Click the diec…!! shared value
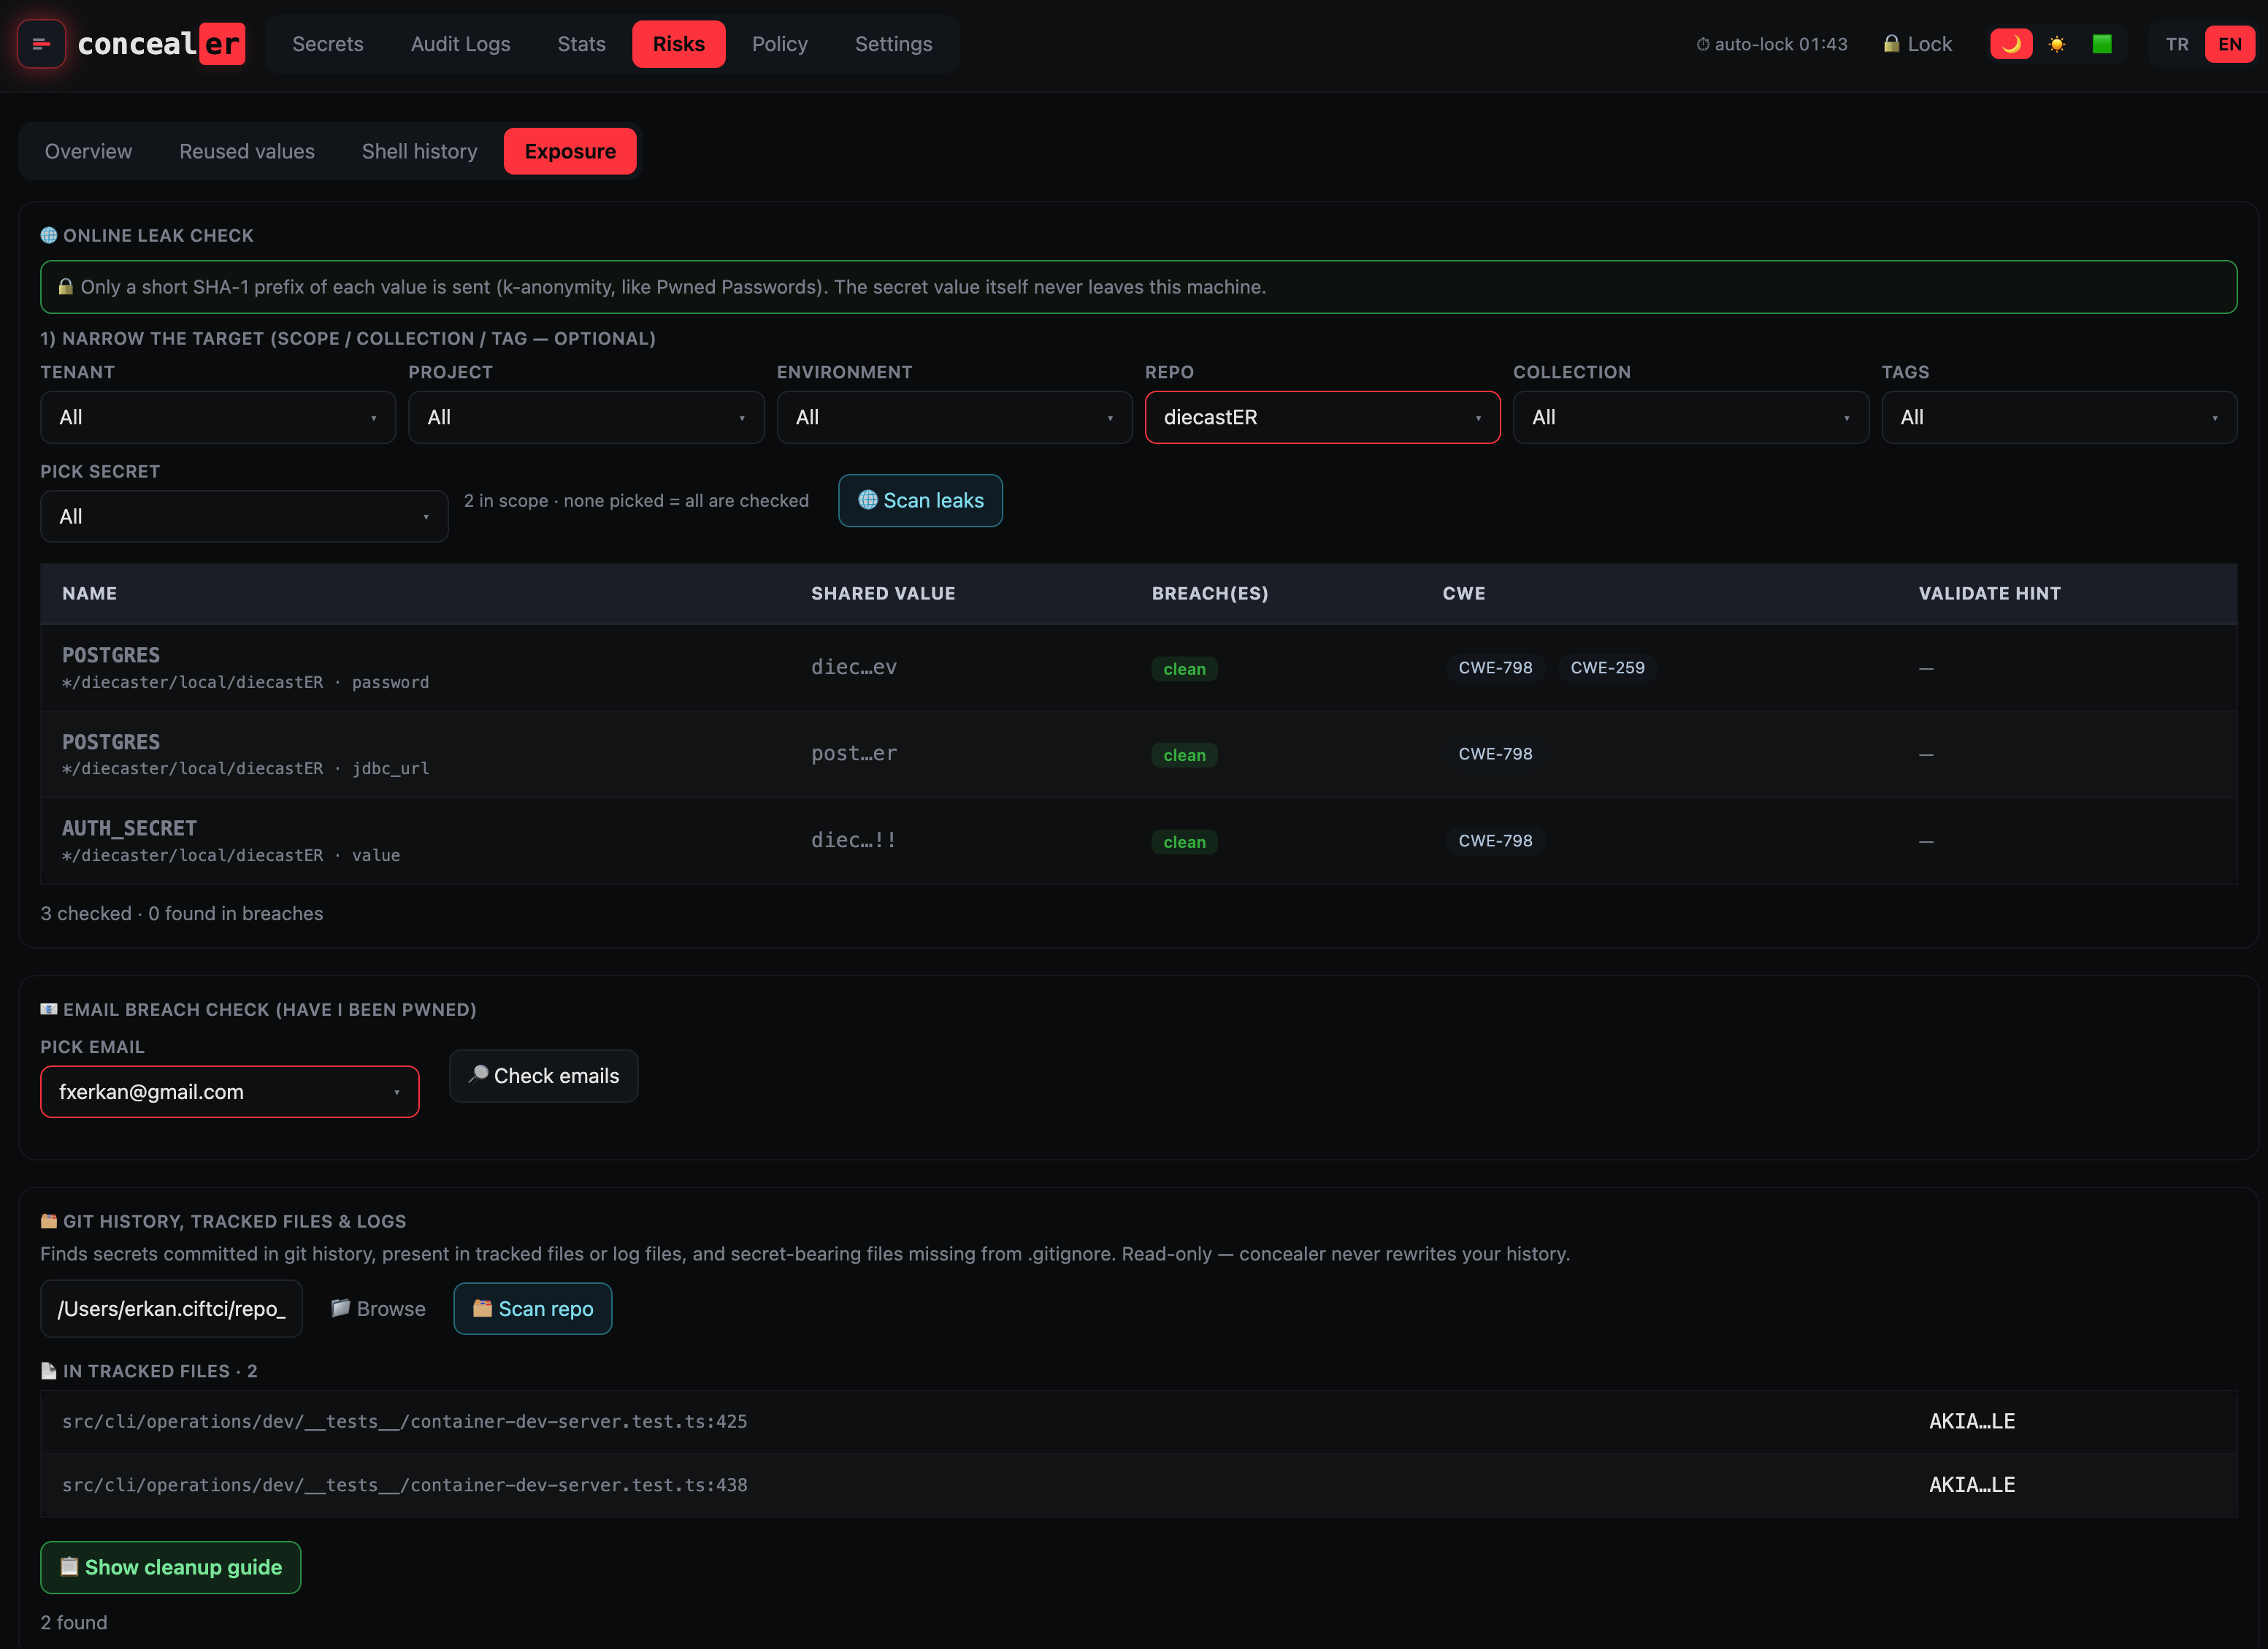 pos(853,840)
